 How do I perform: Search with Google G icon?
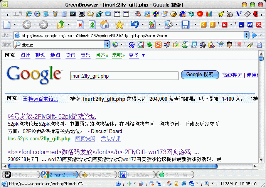(141, 45)
